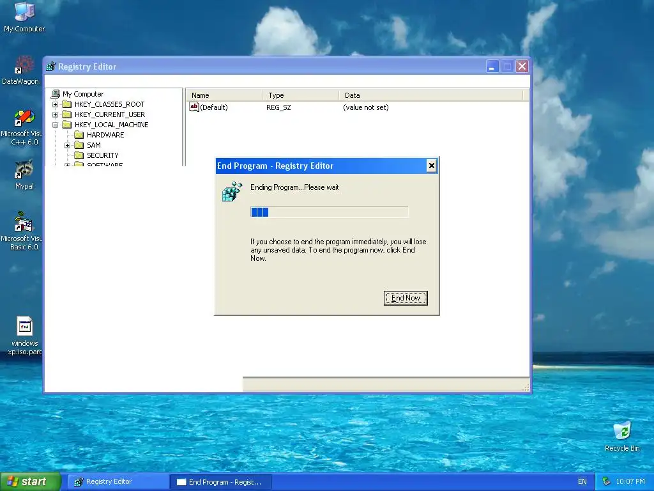Select the windows xp.iso.part file icon
Image resolution: width=654 pixels, height=491 pixels.
pos(24,336)
